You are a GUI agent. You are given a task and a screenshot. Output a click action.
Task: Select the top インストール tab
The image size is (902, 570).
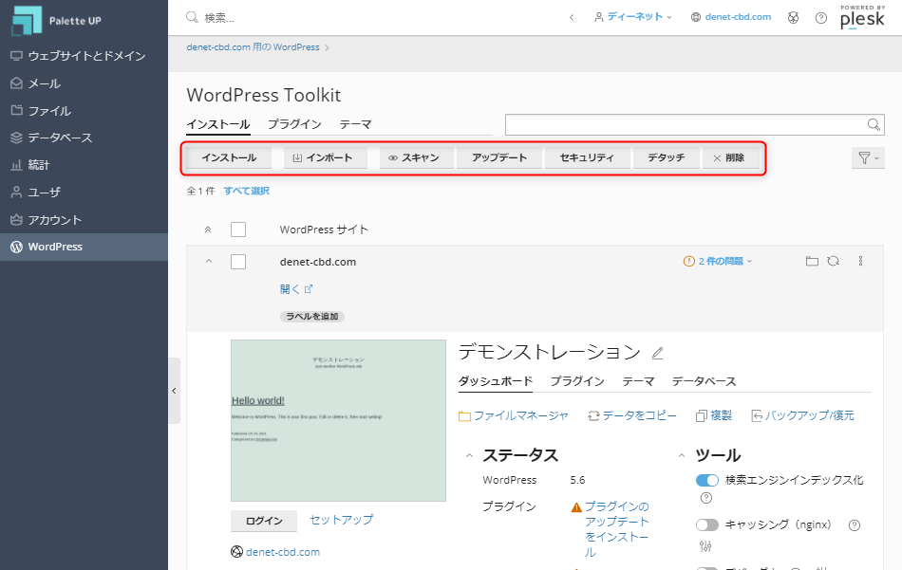point(218,124)
